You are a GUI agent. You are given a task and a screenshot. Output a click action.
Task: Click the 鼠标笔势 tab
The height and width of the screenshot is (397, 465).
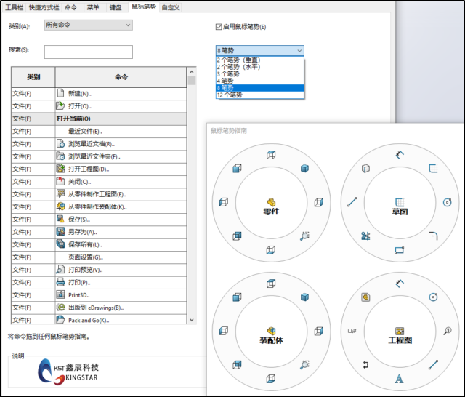(x=144, y=7)
